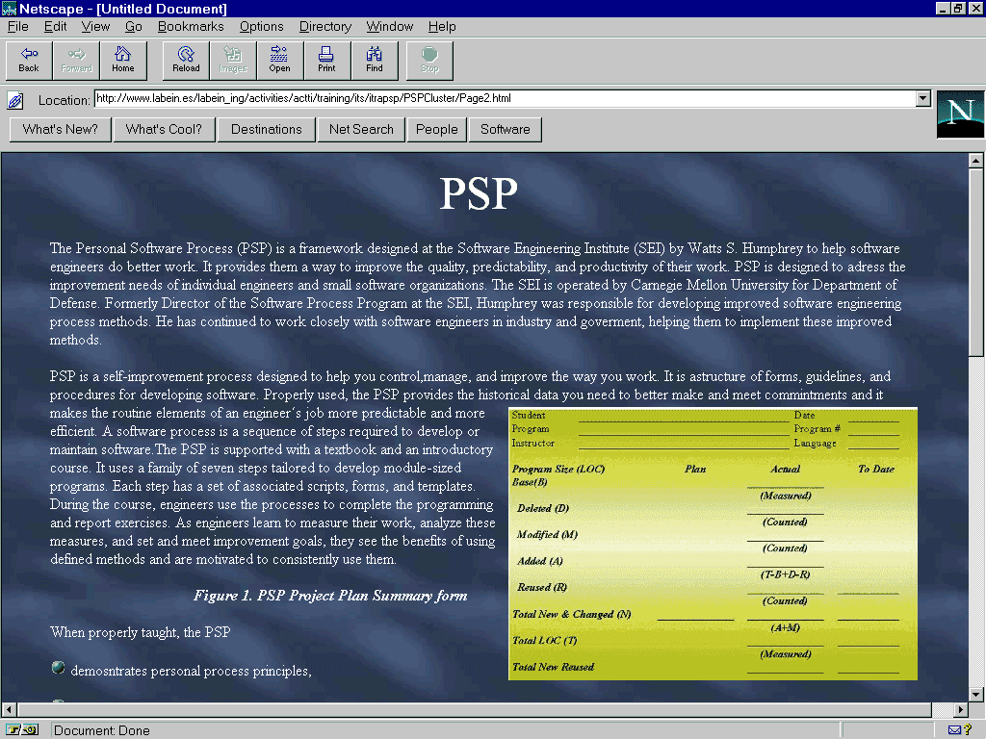Click 'When properly taught, the PSP' text
The height and width of the screenshot is (739, 986).
[x=141, y=631]
